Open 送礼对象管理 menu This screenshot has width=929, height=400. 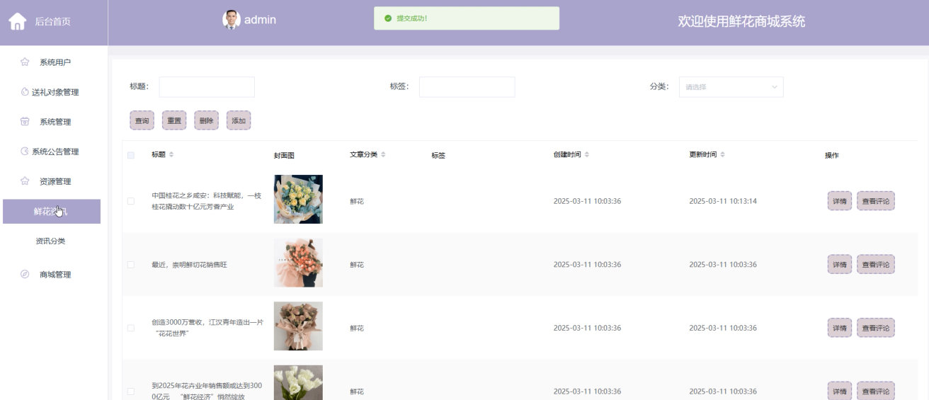tap(54, 92)
